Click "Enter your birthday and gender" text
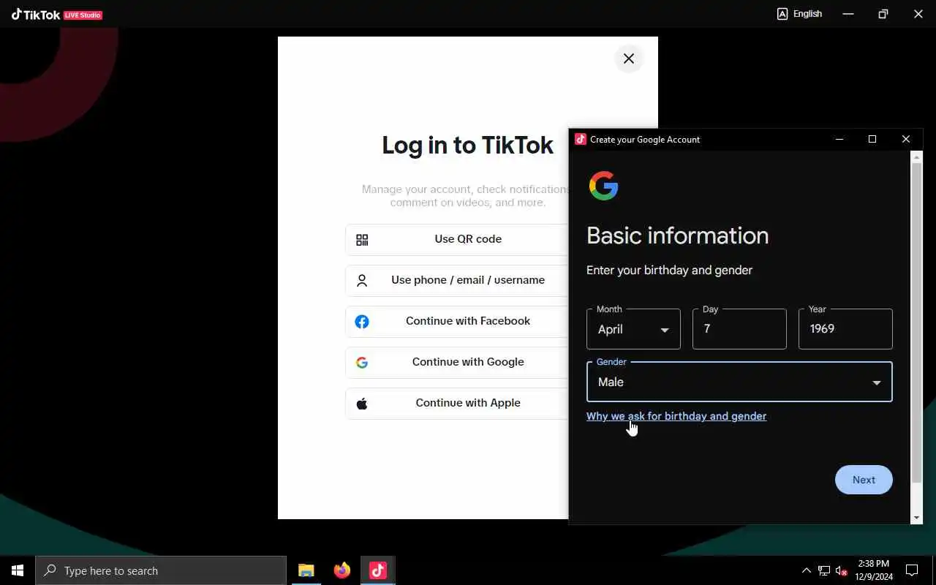Viewport: 936px width, 585px height. pos(669,270)
